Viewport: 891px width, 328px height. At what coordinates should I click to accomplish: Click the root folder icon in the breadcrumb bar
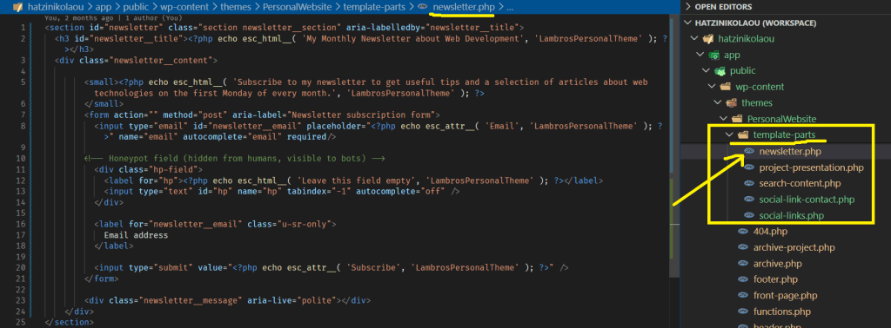click(x=17, y=7)
